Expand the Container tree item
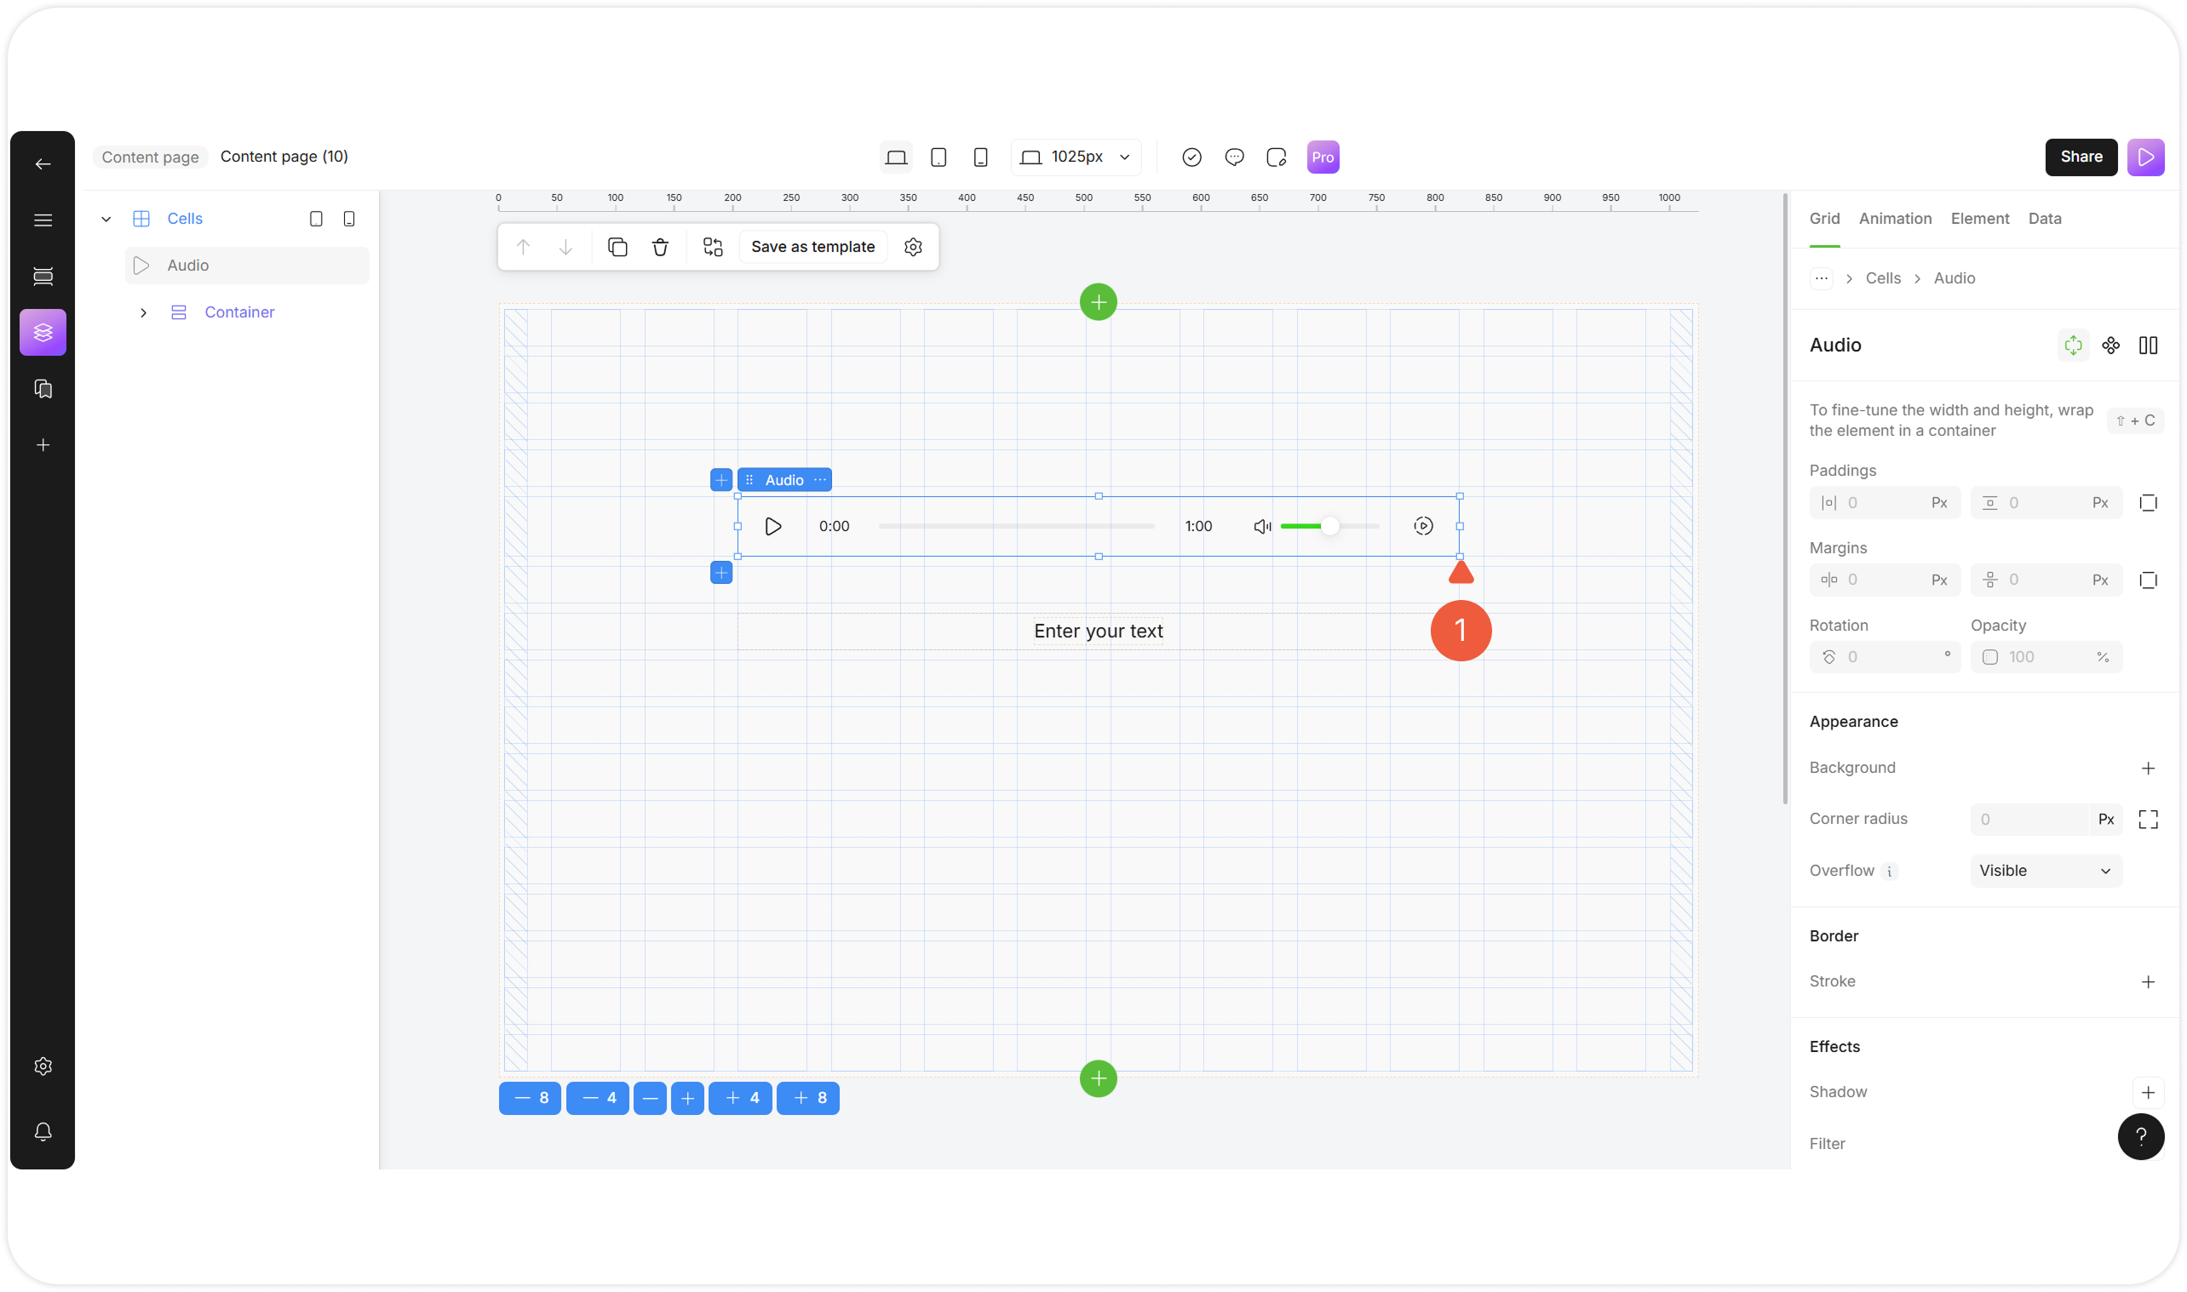Image resolution: width=2187 pixels, height=1292 pixels. pos(144,312)
